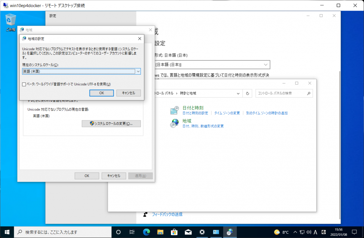Click キャンセル in 地域の設定 dialog
Viewport: 364px width, 238px height.
(x=128, y=93)
